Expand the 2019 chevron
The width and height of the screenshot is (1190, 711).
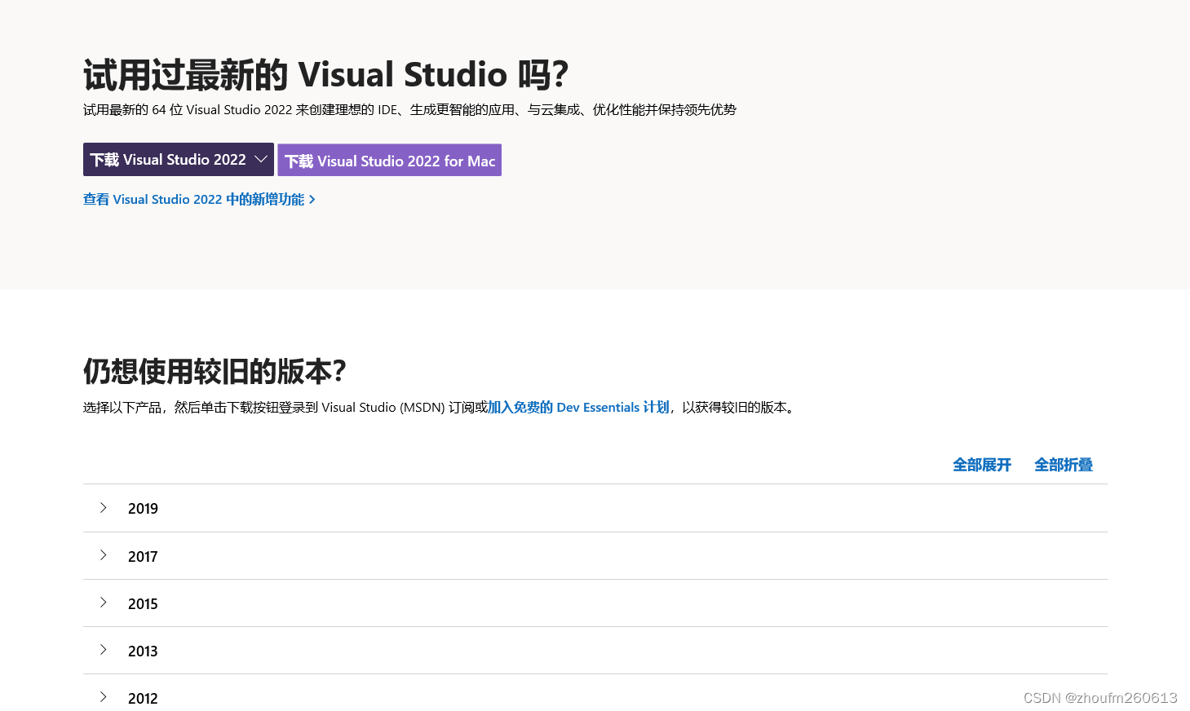104,508
